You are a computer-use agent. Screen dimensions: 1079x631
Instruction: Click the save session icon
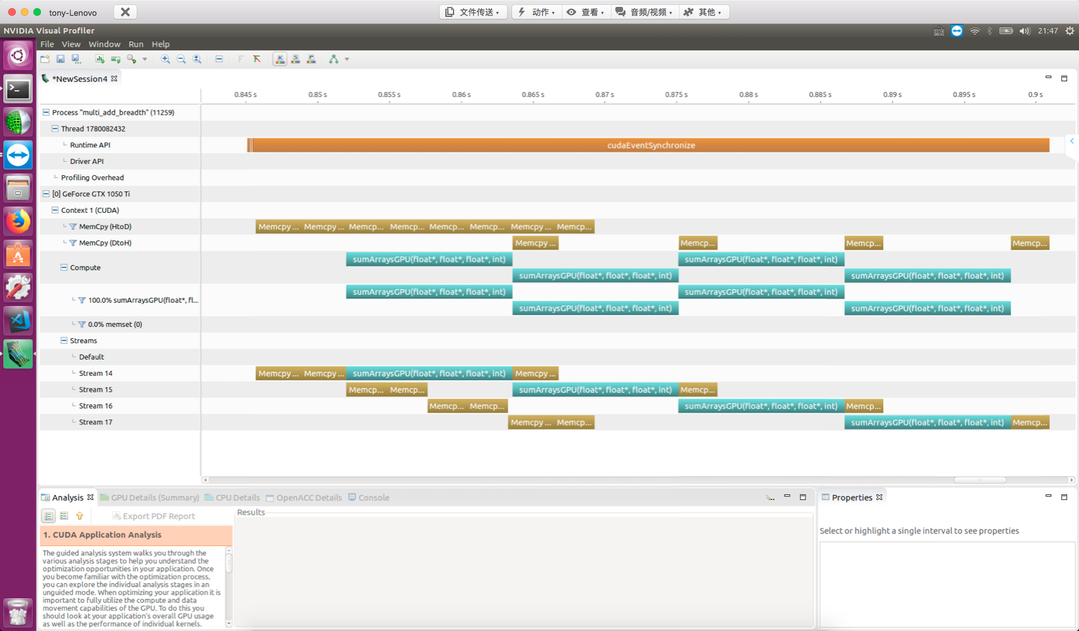pyautogui.click(x=60, y=59)
